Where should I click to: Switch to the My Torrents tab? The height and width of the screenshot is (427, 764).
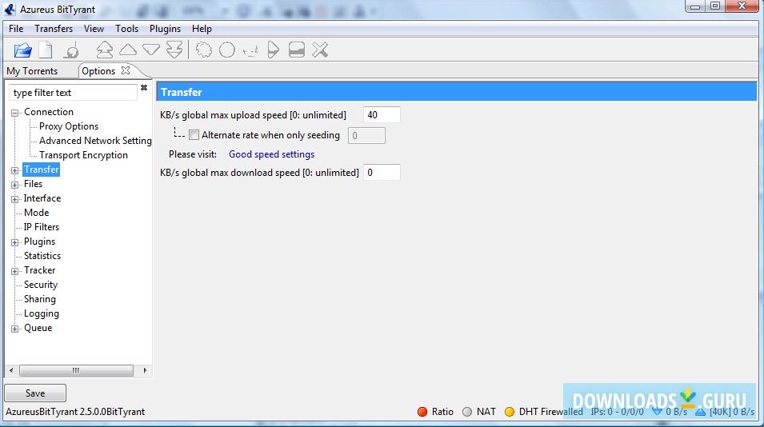click(32, 71)
